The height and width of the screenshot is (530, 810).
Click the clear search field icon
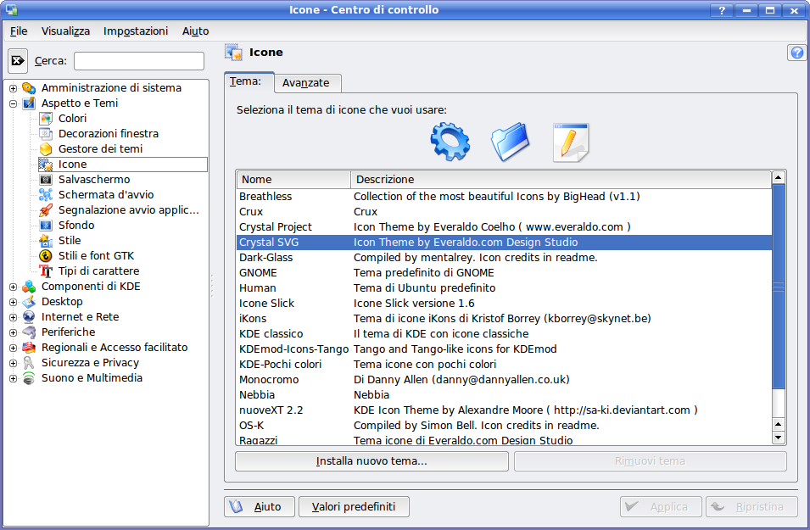[18, 61]
